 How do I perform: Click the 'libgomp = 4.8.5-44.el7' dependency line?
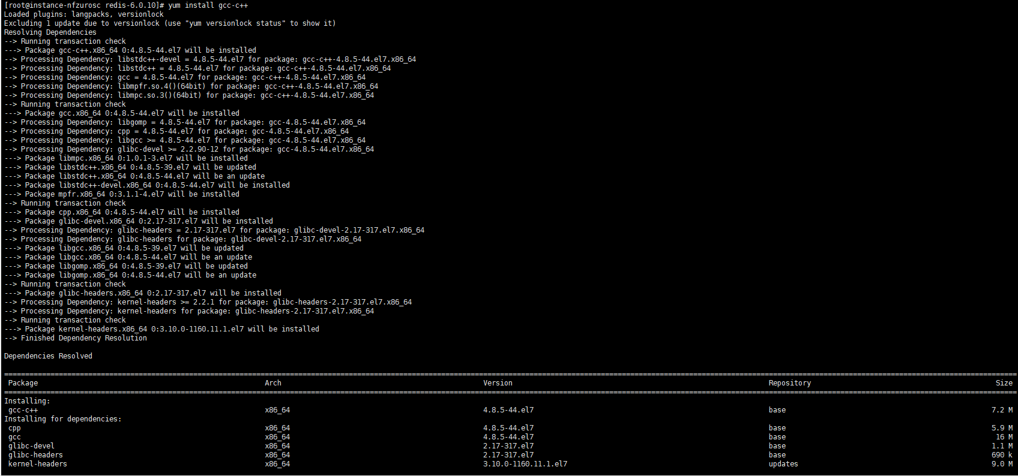pyautogui.click(x=185, y=122)
